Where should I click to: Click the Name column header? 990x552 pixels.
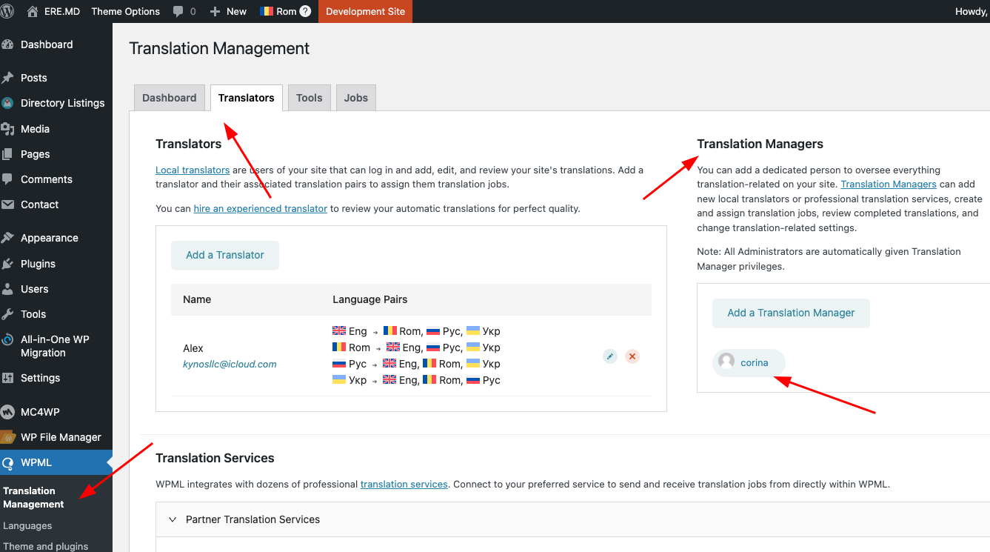[x=197, y=299]
